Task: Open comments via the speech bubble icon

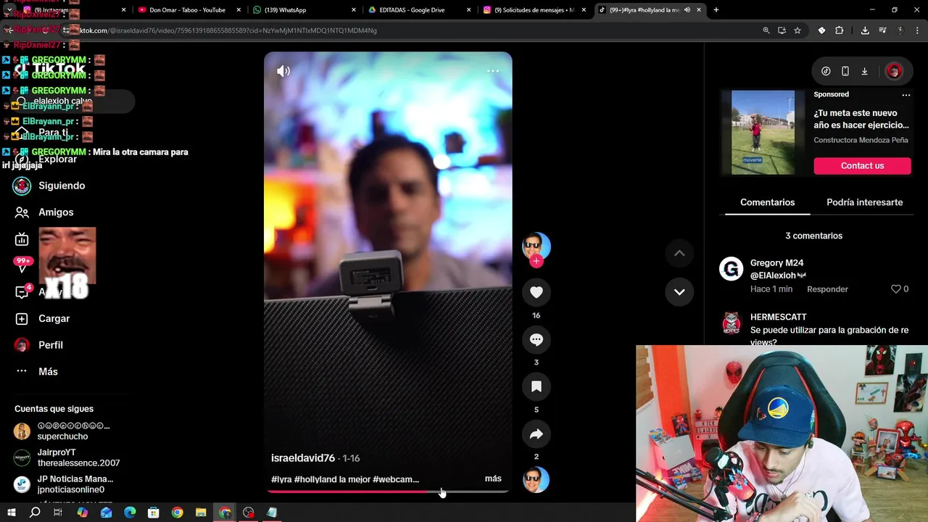Action: [x=536, y=339]
